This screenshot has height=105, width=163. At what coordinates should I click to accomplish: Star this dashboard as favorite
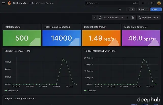click(120, 9)
